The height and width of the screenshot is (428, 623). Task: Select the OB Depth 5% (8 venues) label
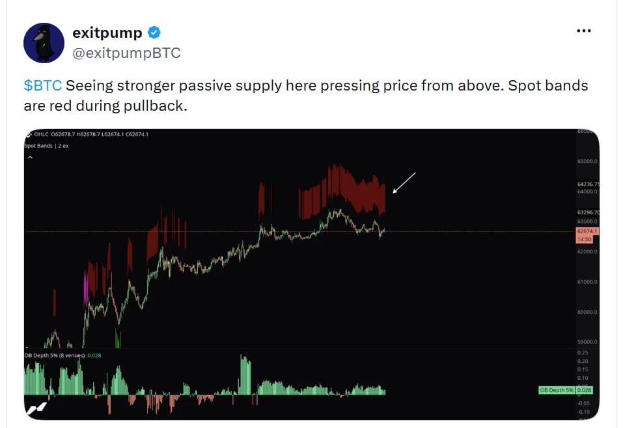(55, 356)
